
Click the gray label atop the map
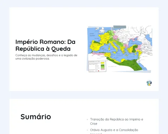click(120, 27)
